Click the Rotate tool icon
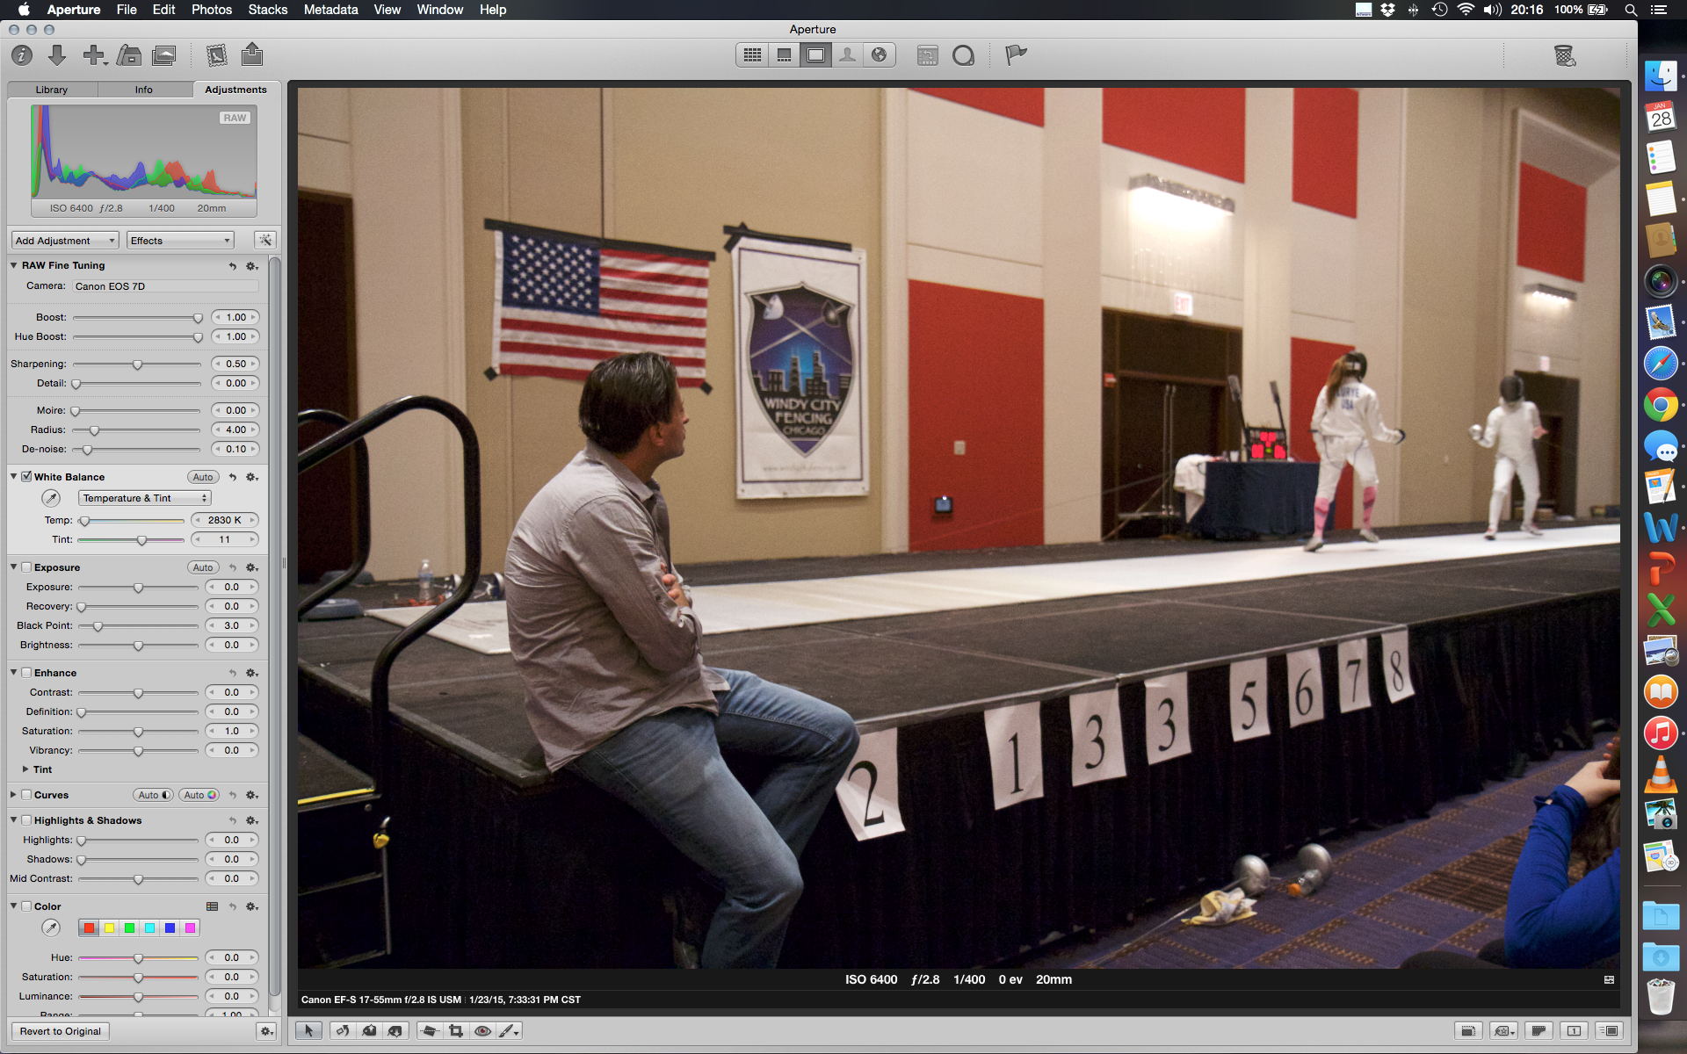 [342, 1031]
